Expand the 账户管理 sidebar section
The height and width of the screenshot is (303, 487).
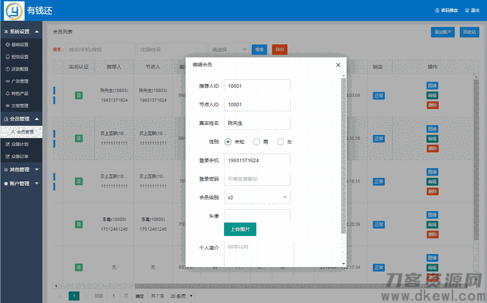(x=21, y=183)
